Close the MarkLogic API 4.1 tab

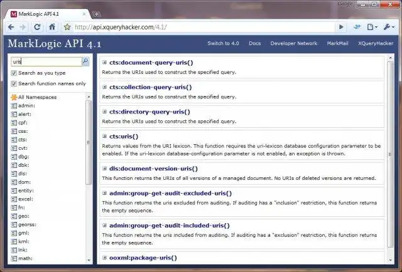point(84,14)
